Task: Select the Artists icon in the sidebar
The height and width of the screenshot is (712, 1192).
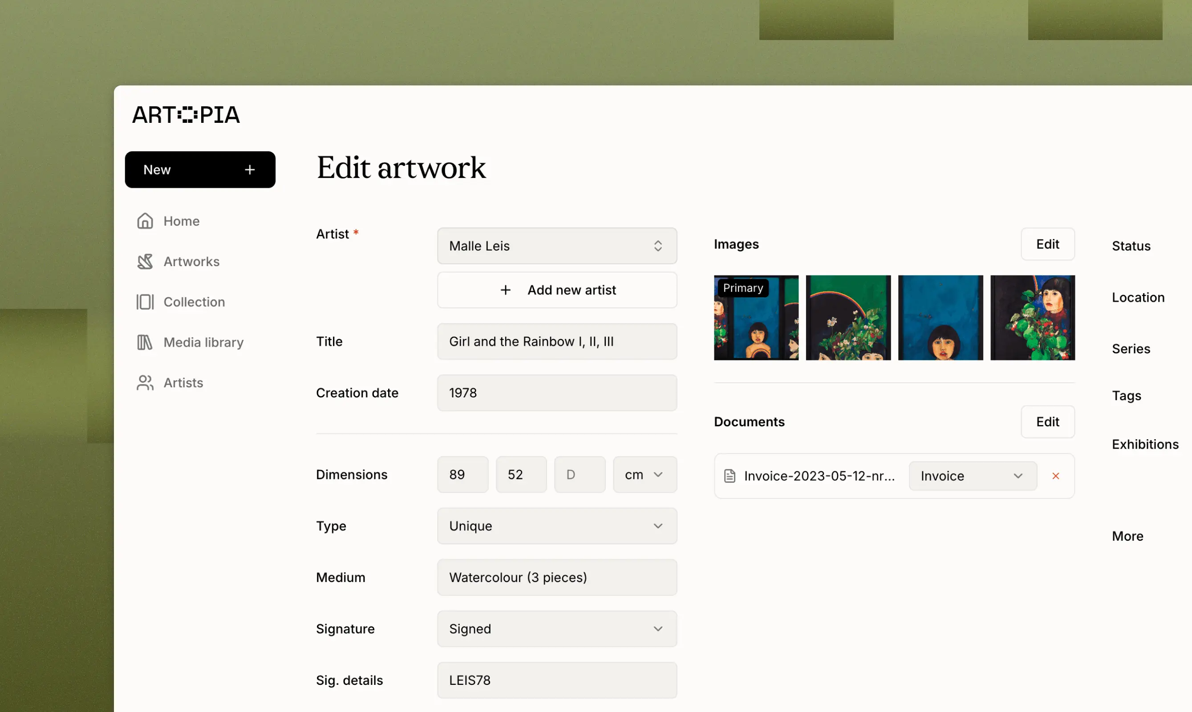Action: pyautogui.click(x=146, y=382)
